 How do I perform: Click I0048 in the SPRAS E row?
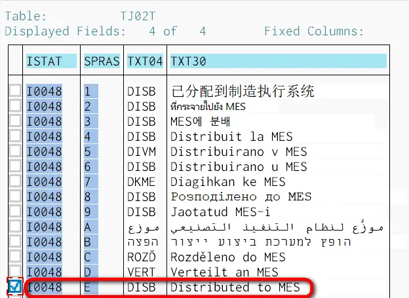(x=44, y=288)
